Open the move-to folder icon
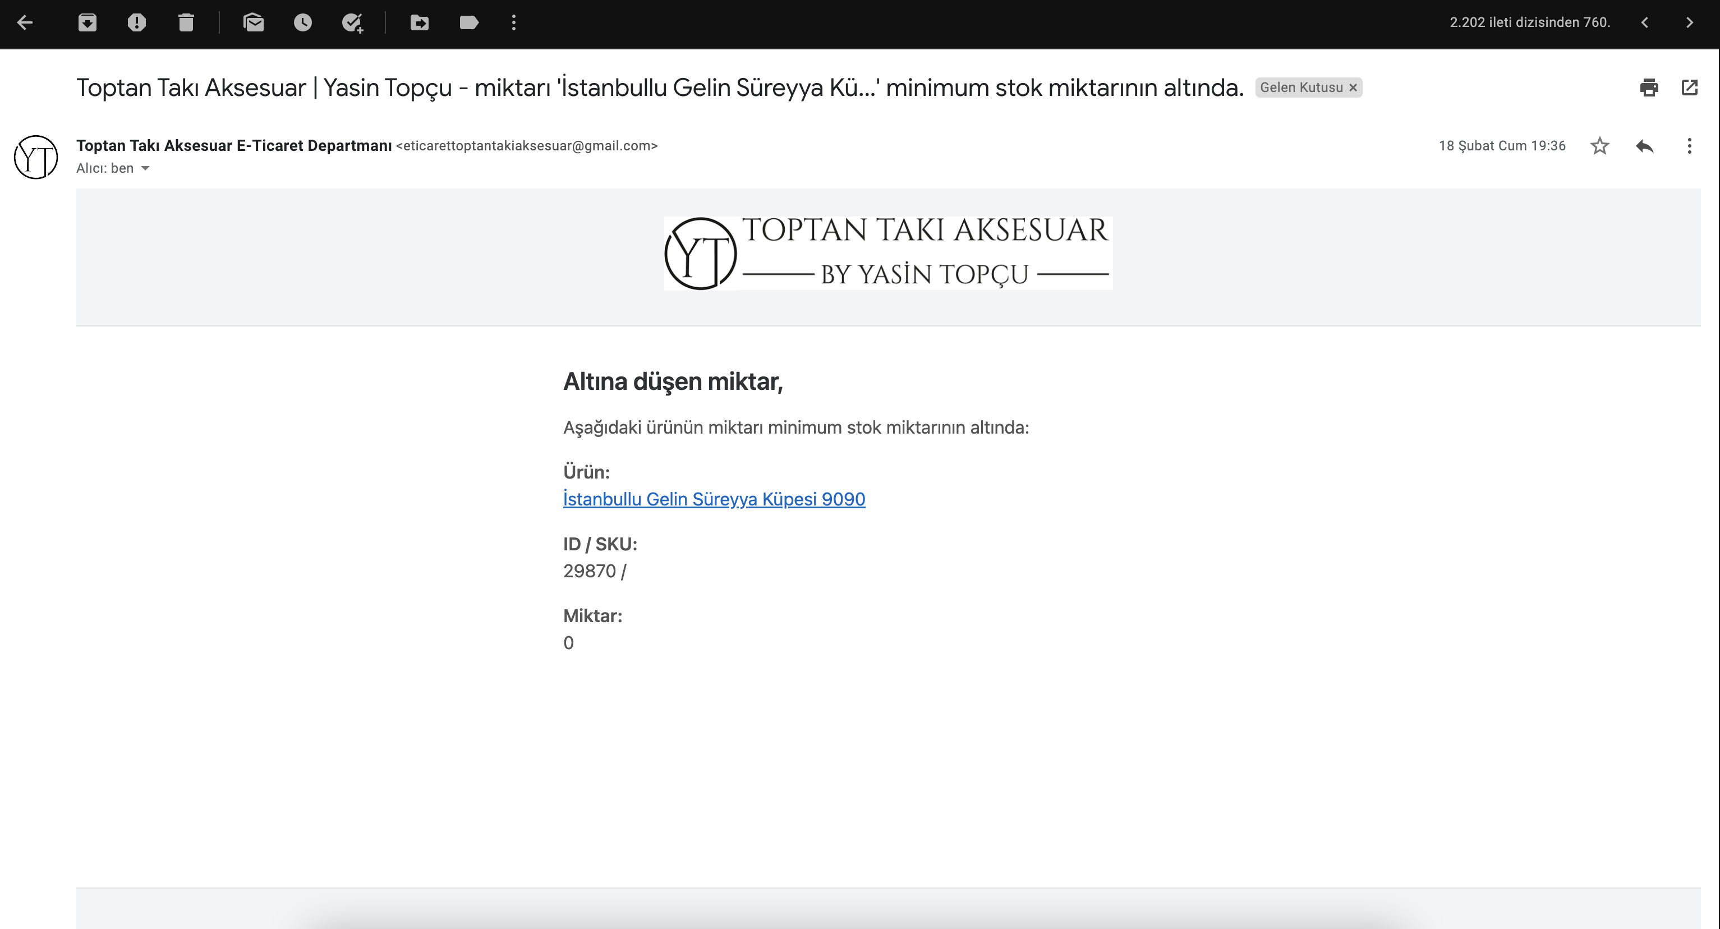This screenshot has width=1720, height=929. 419,22
